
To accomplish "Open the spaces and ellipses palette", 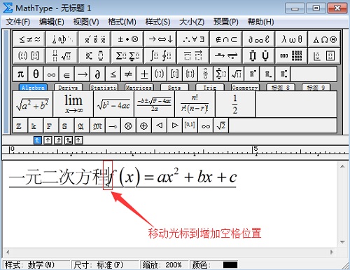I will [x=62, y=39].
